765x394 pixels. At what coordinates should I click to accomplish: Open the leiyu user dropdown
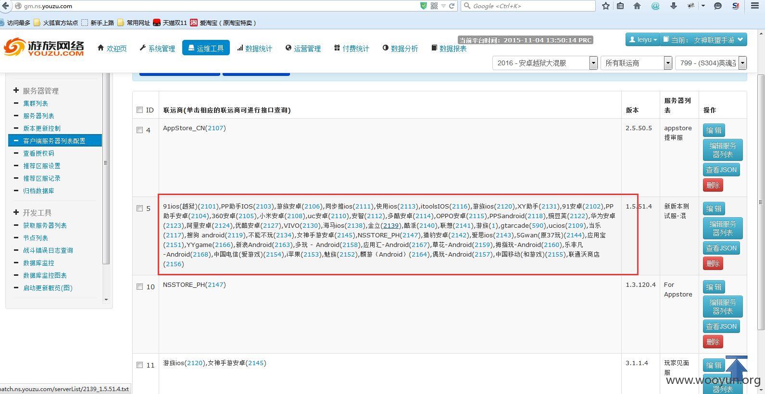[x=642, y=39]
